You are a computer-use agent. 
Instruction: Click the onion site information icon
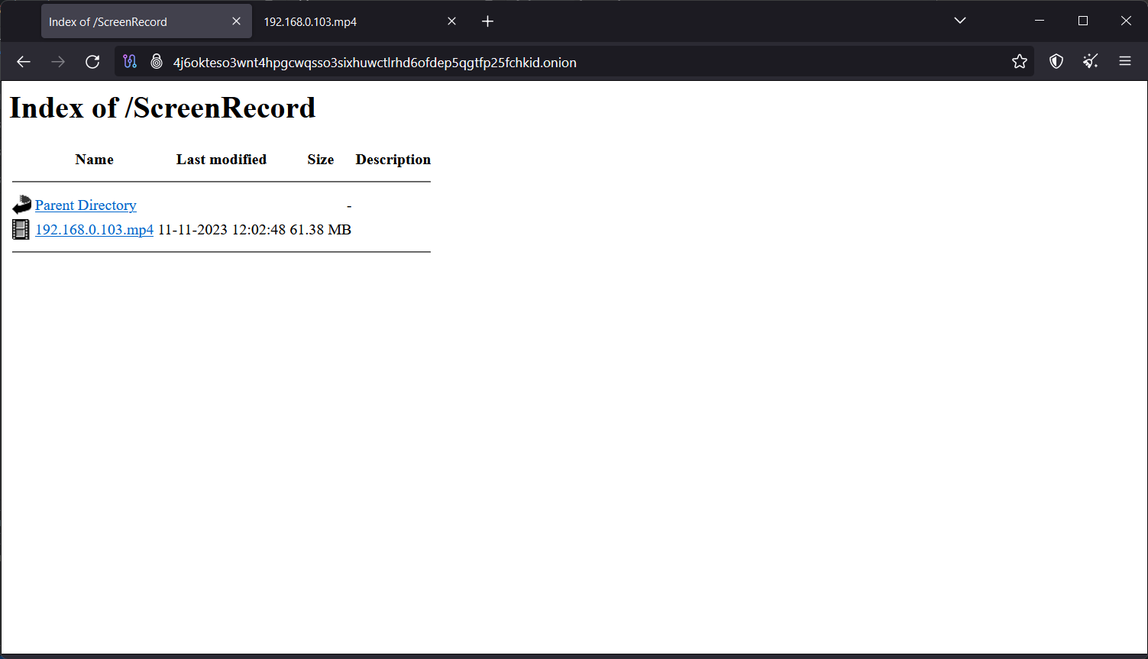(x=157, y=62)
